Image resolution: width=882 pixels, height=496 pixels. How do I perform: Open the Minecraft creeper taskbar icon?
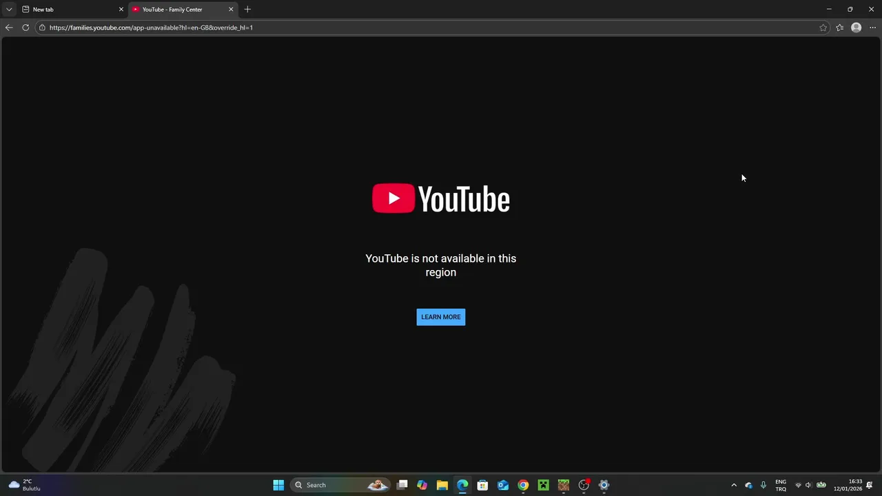[x=543, y=485]
